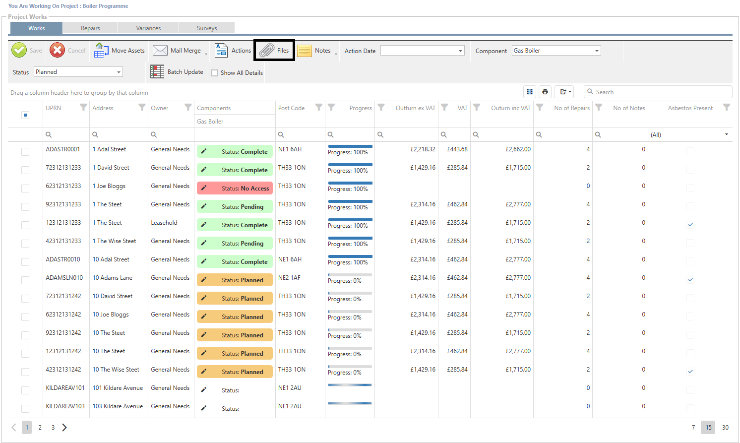The image size is (740, 443).
Task: Set page size to 30 rows
Action: [725, 428]
